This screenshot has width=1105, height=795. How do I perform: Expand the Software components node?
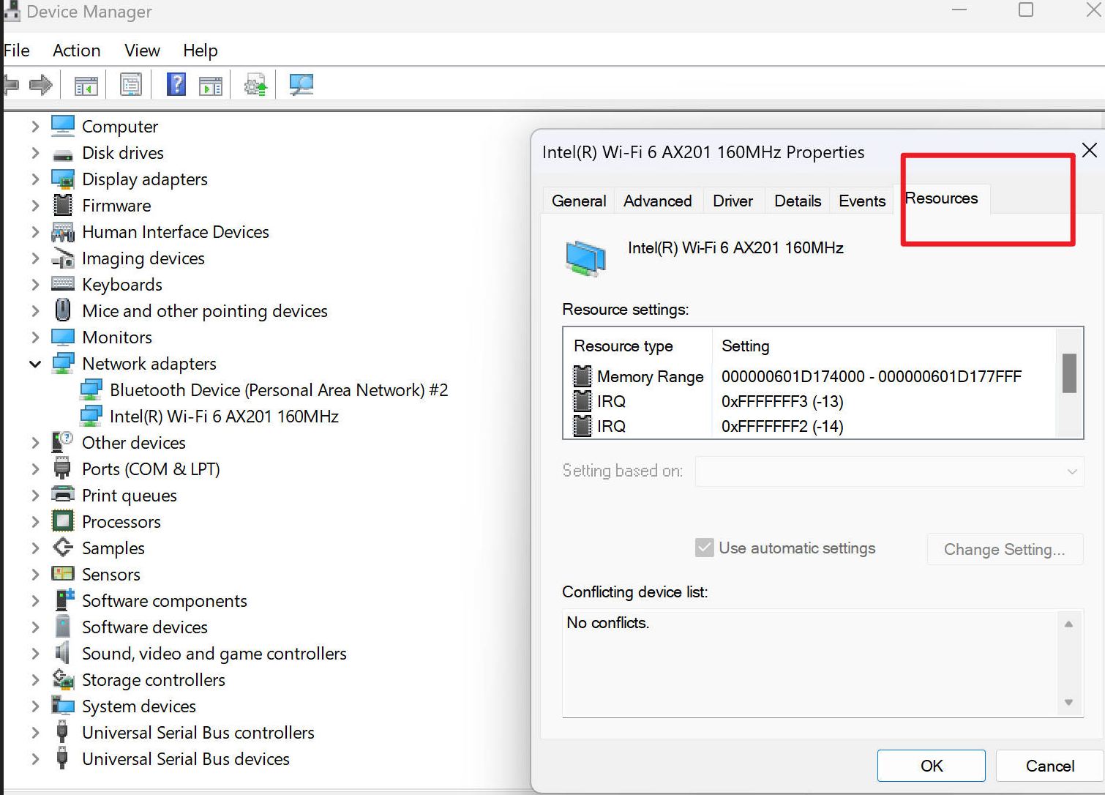(35, 601)
